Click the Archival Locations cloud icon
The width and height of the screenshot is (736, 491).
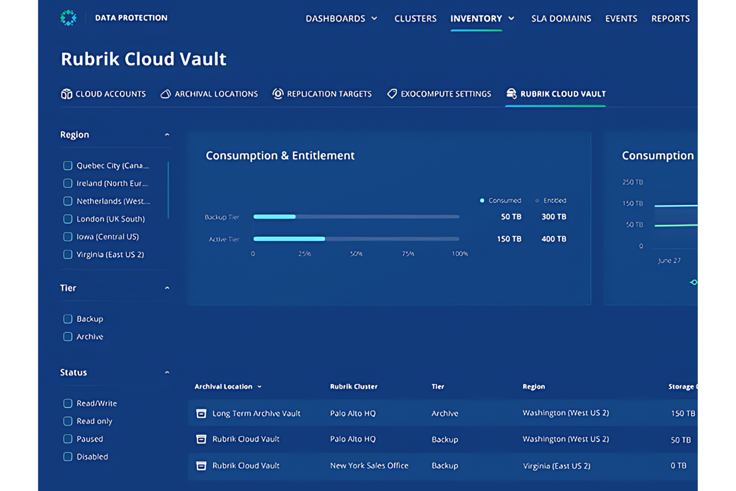166,94
